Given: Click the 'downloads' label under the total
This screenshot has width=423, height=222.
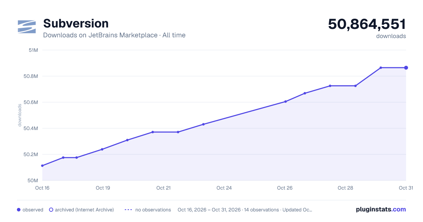Looking at the screenshot, I should click(391, 36).
